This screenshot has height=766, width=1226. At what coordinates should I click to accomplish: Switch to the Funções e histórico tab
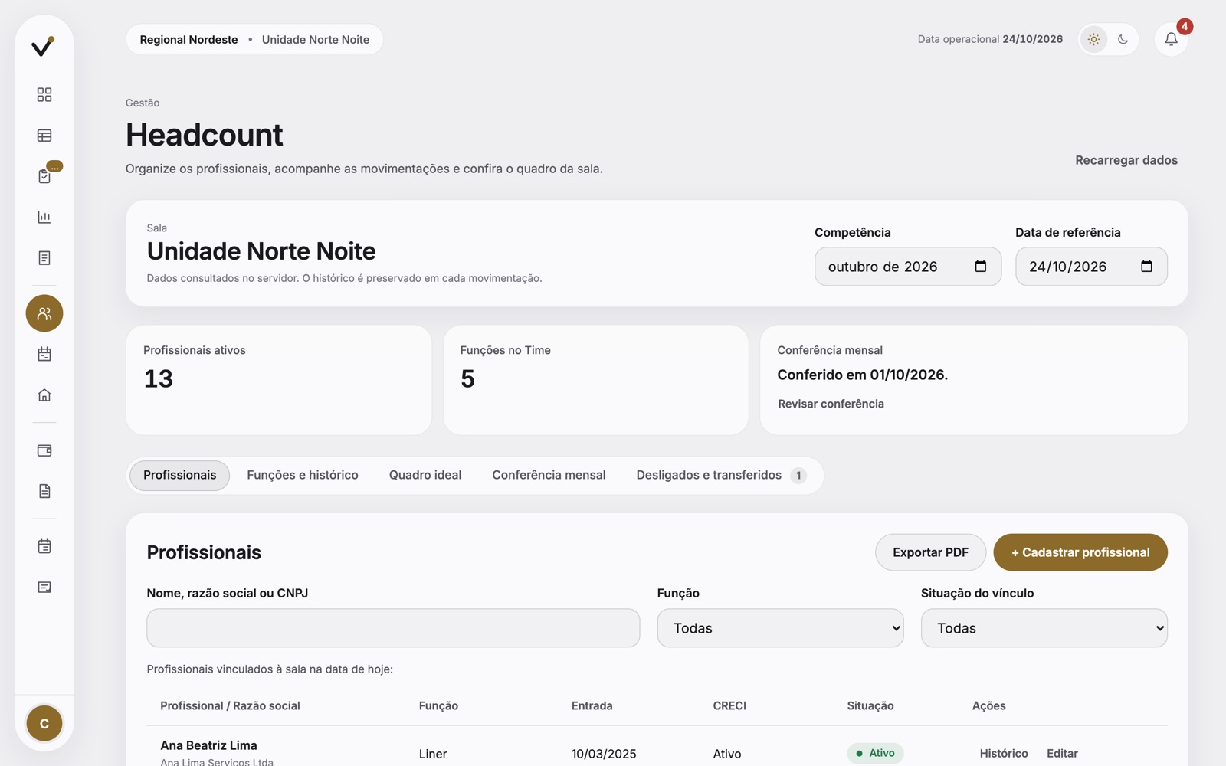coord(303,475)
